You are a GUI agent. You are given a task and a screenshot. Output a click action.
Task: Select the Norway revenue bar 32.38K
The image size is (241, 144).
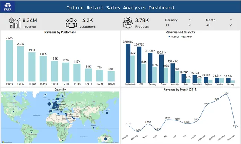[228, 80]
